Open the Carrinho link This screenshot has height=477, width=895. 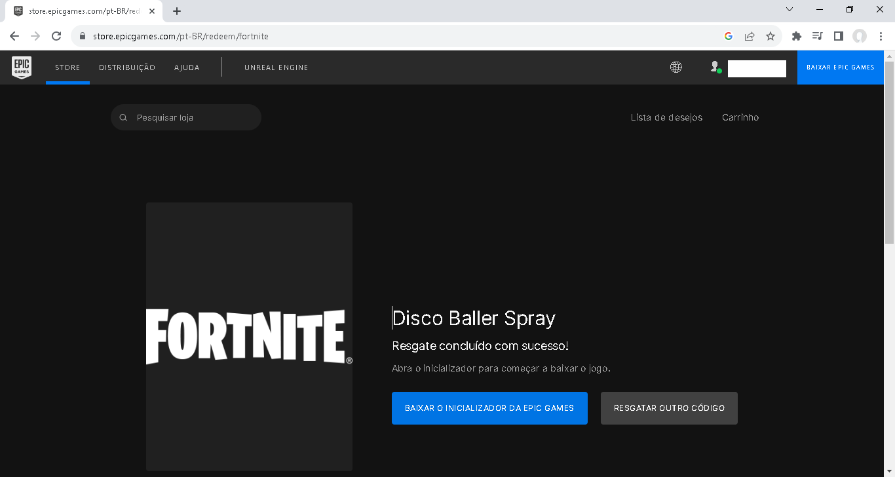tap(740, 118)
